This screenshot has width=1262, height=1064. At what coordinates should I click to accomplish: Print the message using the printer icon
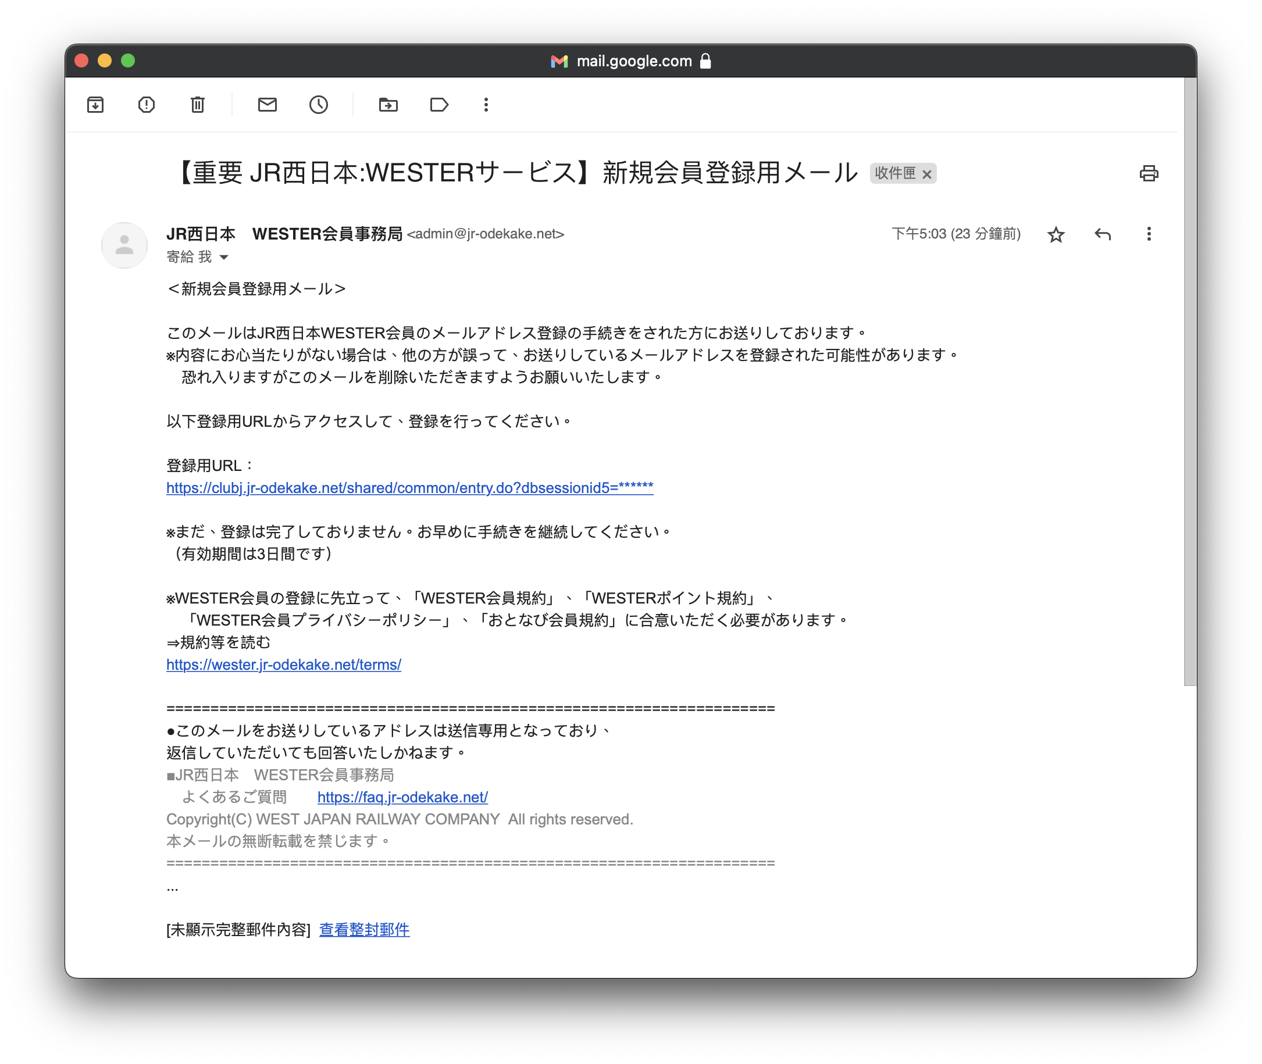pos(1149,174)
